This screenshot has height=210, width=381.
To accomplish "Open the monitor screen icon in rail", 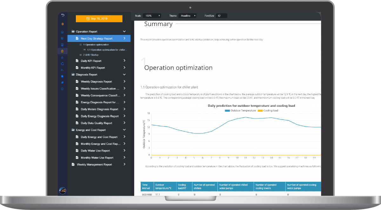I will [62, 38].
